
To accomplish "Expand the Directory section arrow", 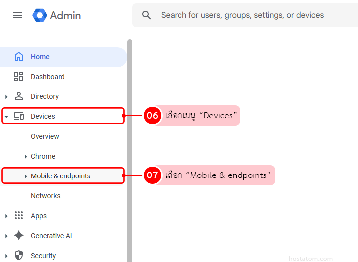I will click(x=6, y=97).
